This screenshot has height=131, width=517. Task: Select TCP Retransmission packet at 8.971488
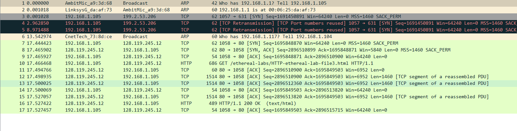click(x=258, y=30)
